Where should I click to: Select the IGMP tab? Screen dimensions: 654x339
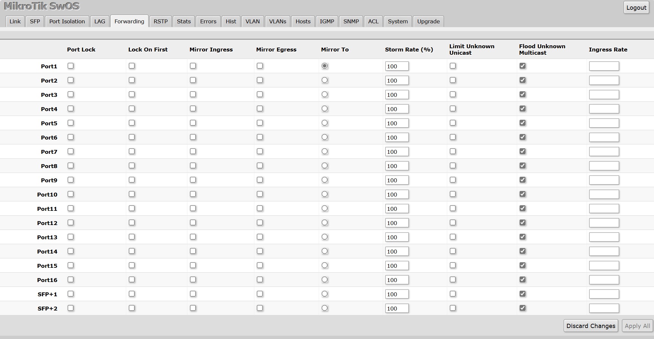[x=327, y=21]
